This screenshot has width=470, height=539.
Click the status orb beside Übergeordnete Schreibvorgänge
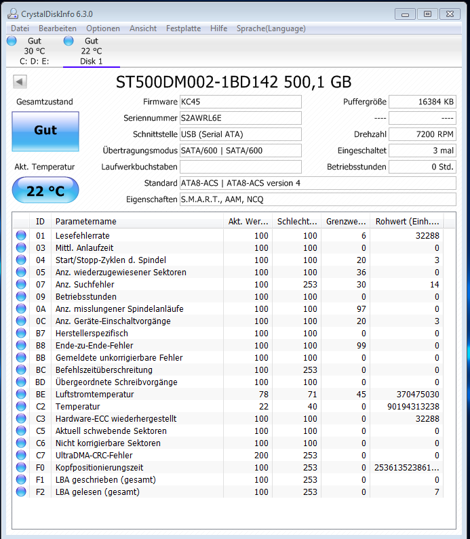21,382
